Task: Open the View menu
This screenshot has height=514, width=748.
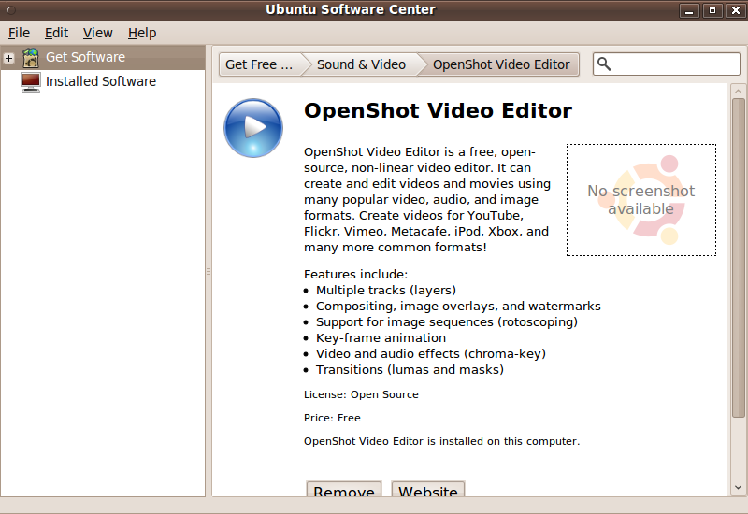Action: pos(97,33)
